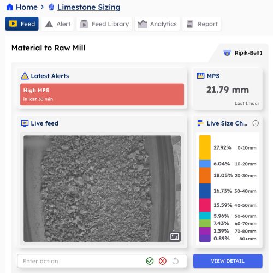Click the 80+mm range label
The height and width of the screenshot is (273, 273).
248,239
